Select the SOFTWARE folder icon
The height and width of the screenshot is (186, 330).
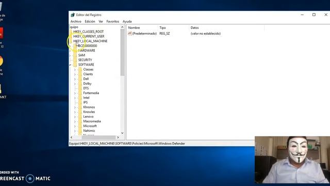(75, 65)
